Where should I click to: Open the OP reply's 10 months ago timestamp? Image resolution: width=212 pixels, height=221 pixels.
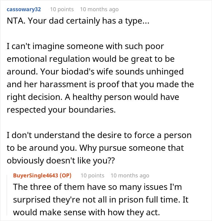coord(130,176)
